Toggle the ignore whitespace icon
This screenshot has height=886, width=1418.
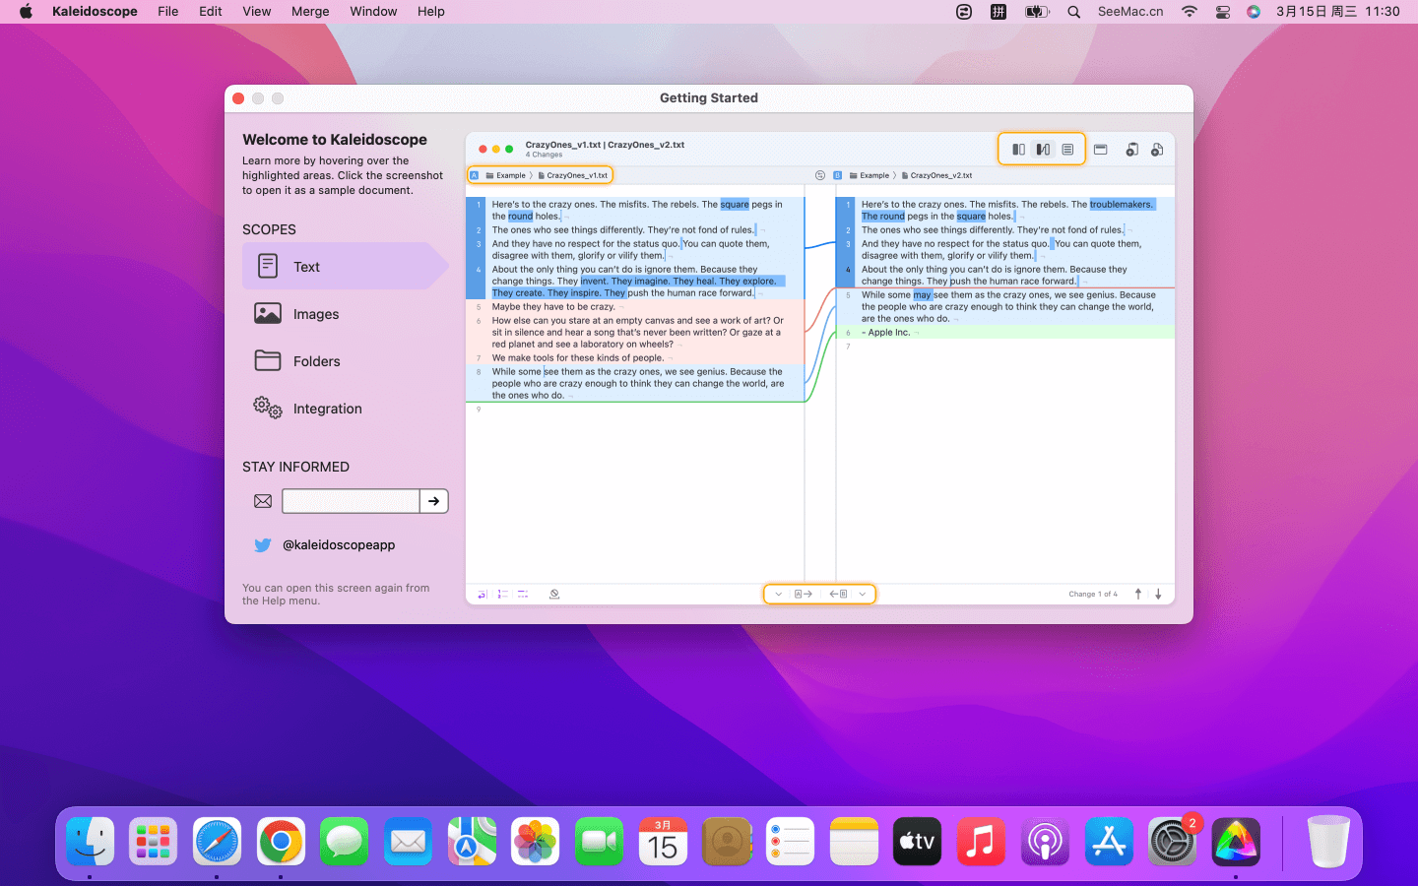[554, 594]
